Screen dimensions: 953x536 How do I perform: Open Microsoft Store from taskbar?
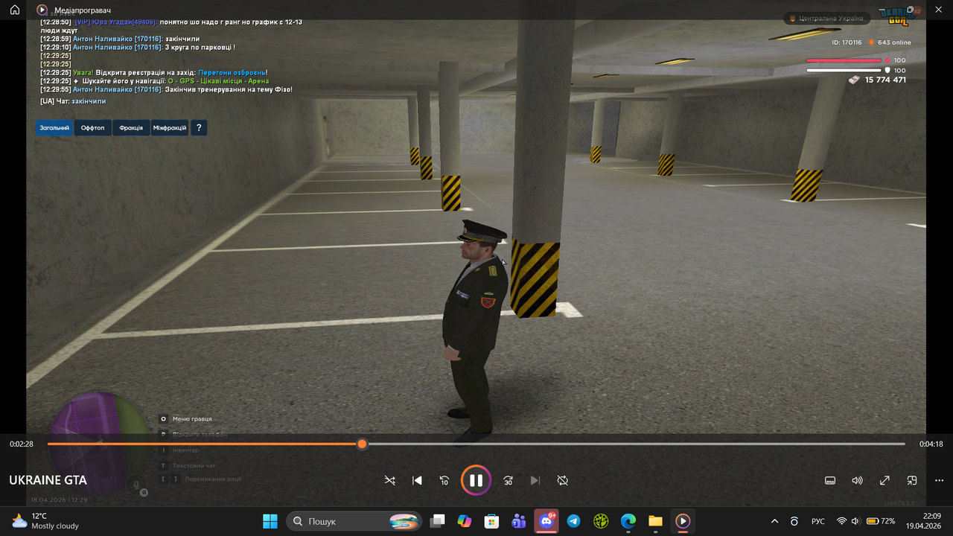(x=491, y=521)
